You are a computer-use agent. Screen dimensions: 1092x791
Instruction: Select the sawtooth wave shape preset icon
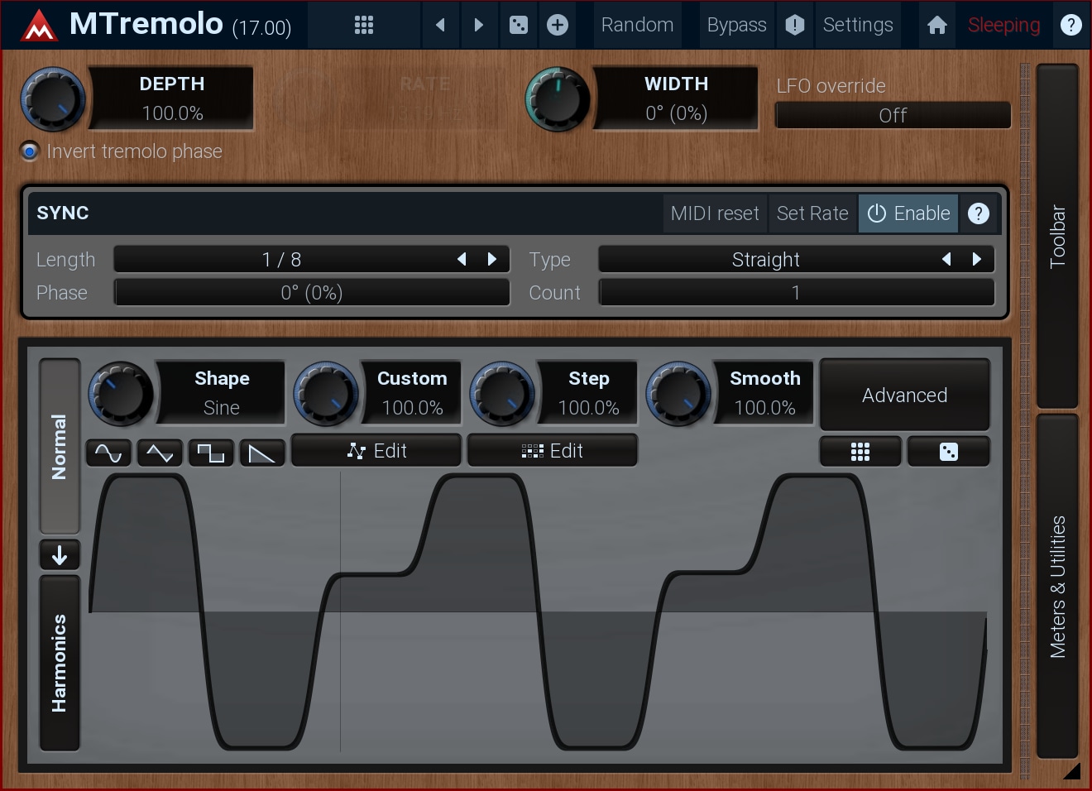[262, 453]
